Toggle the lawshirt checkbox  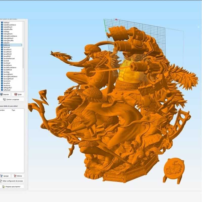click(2, 83)
